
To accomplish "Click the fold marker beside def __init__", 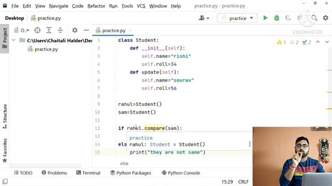I will [116, 48].
